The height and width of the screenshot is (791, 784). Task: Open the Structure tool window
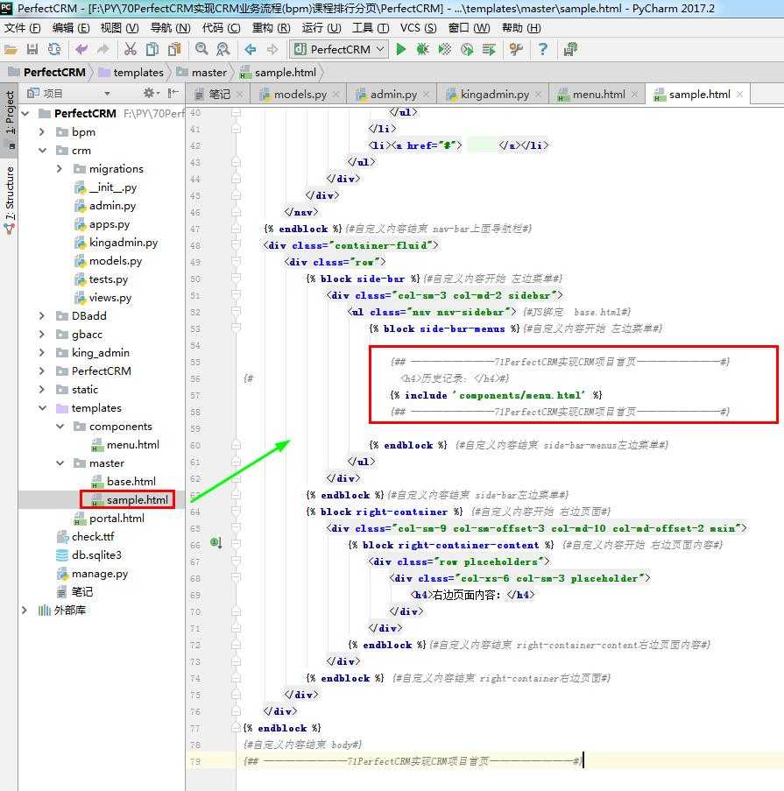(x=9, y=199)
